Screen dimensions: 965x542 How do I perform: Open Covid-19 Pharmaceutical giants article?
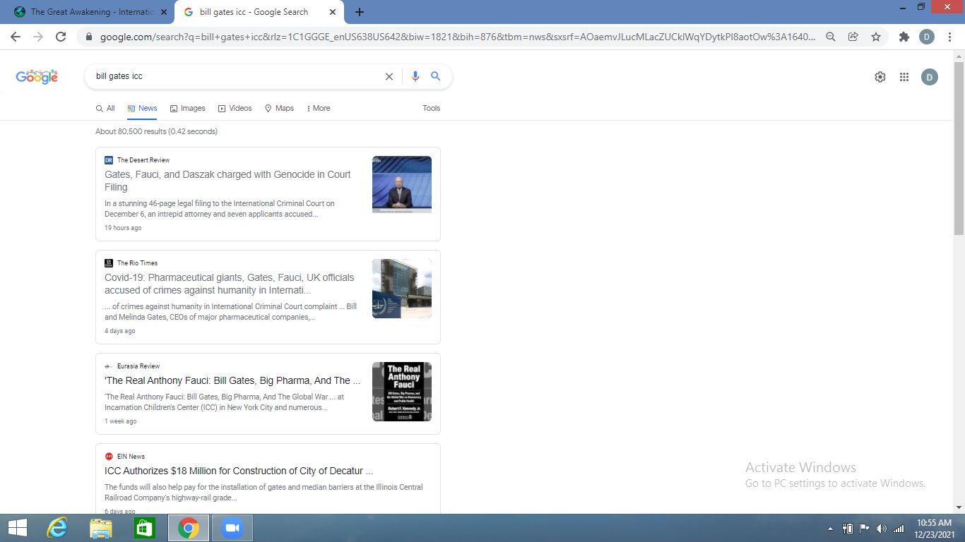[230, 284]
